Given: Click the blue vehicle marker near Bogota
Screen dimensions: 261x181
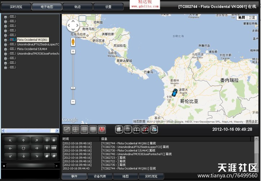Looking at the screenshot, I should pyautogui.click(x=175, y=92).
